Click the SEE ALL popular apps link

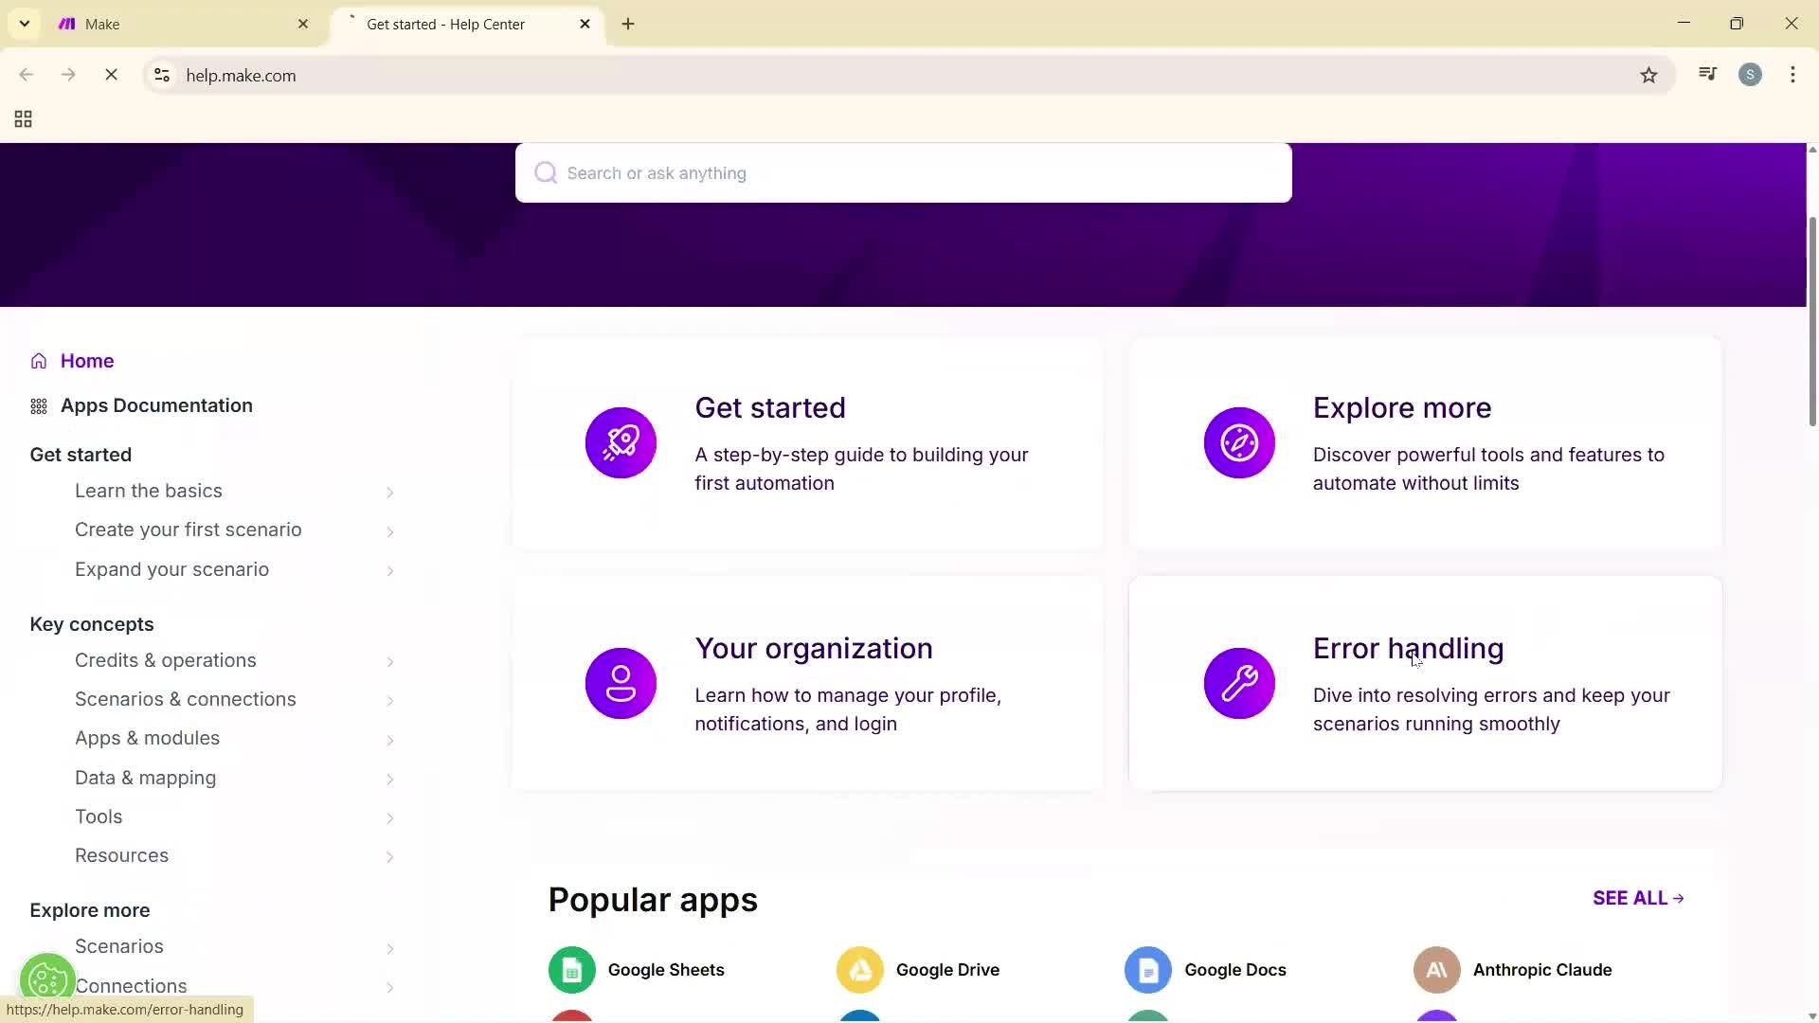click(x=1636, y=898)
